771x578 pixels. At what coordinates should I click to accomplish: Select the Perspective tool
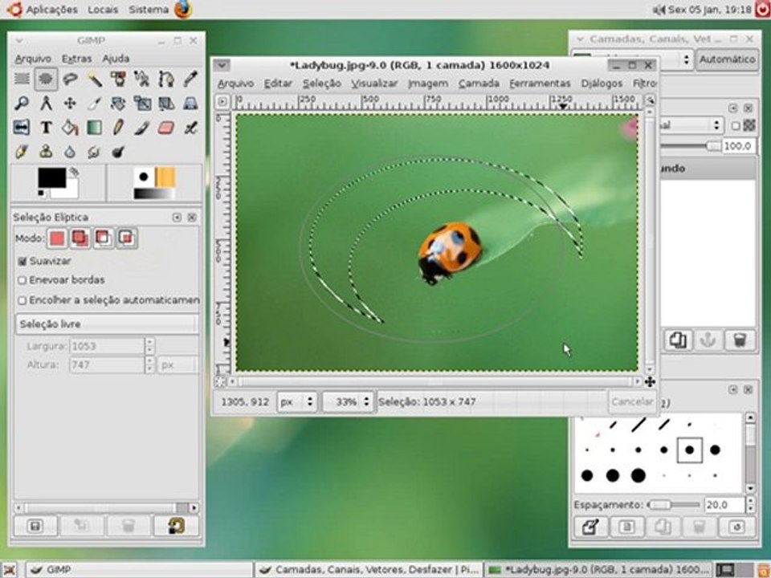190,104
